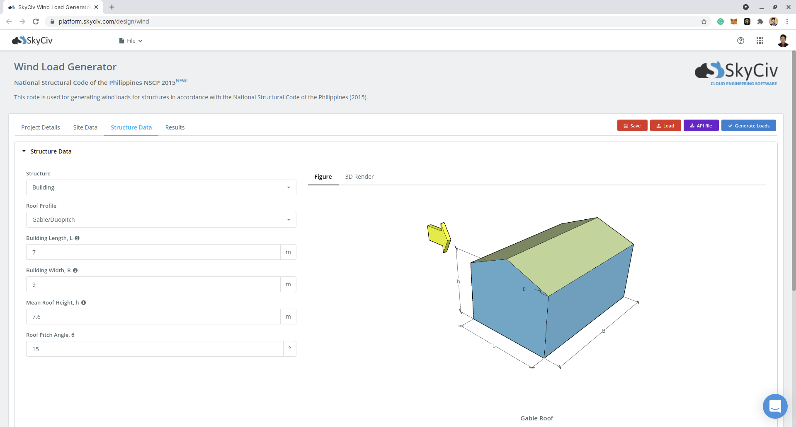This screenshot has width=796, height=427.
Task: Open the apps grid menu icon
Action: pyautogui.click(x=760, y=41)
